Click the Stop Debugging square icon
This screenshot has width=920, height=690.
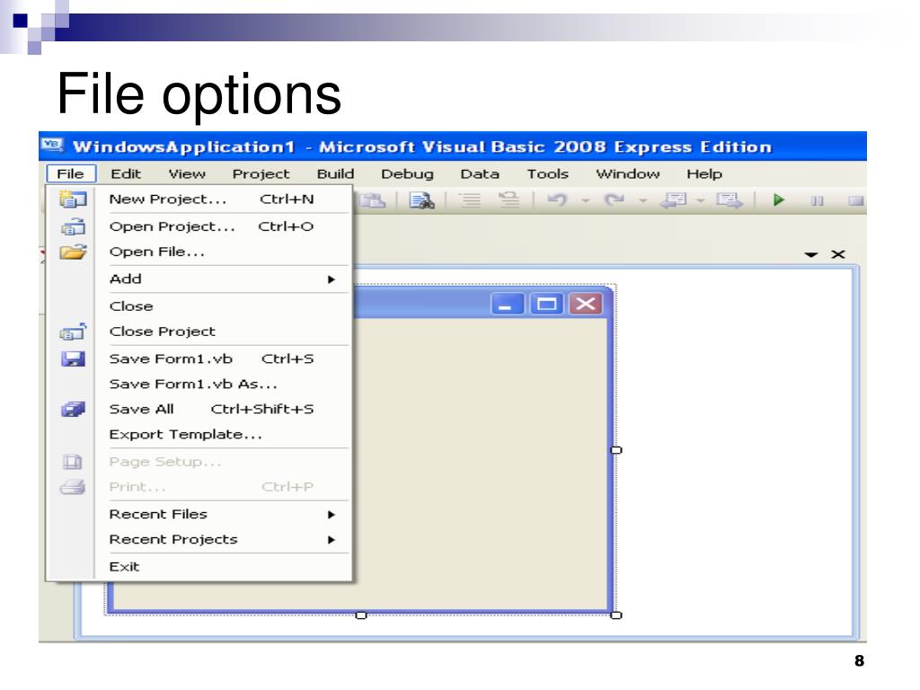pyautogui.click(x=856, y=201)
